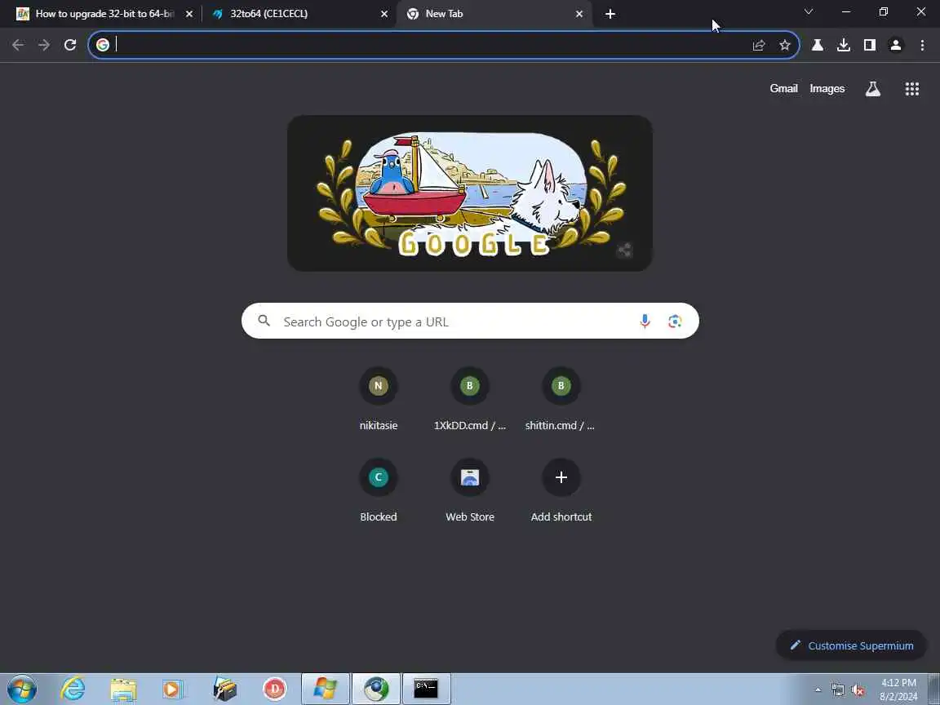Switch to the 32to64 (CE1CECL) tab

tap(298, 14)
